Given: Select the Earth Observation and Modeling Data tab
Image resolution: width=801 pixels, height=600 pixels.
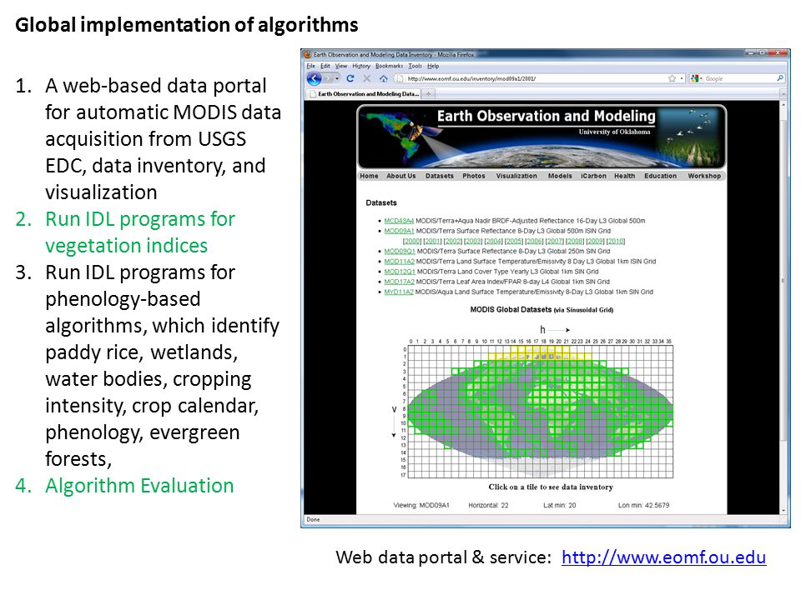Looking at the screenshot, I should click(364, 94).
